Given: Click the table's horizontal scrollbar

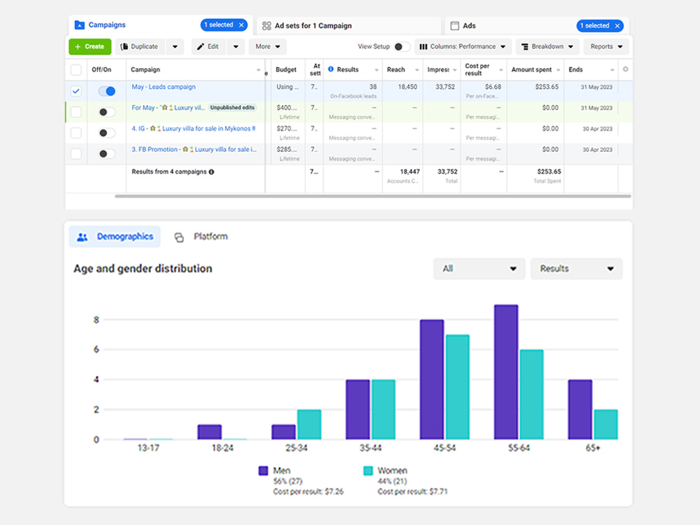Looking at the screenshot, I should [373, 196].
